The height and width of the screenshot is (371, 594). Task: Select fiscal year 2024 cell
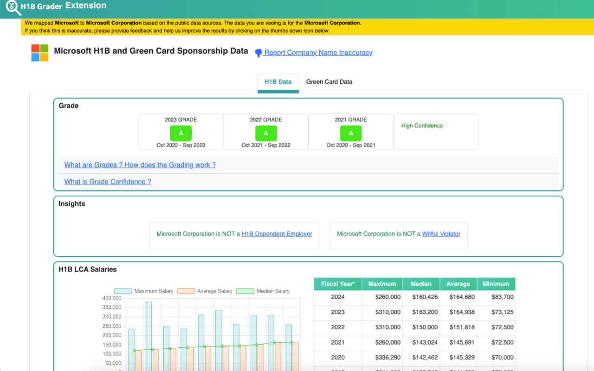(338, 297)
